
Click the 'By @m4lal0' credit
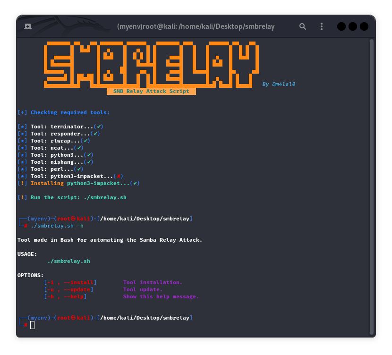279,84
